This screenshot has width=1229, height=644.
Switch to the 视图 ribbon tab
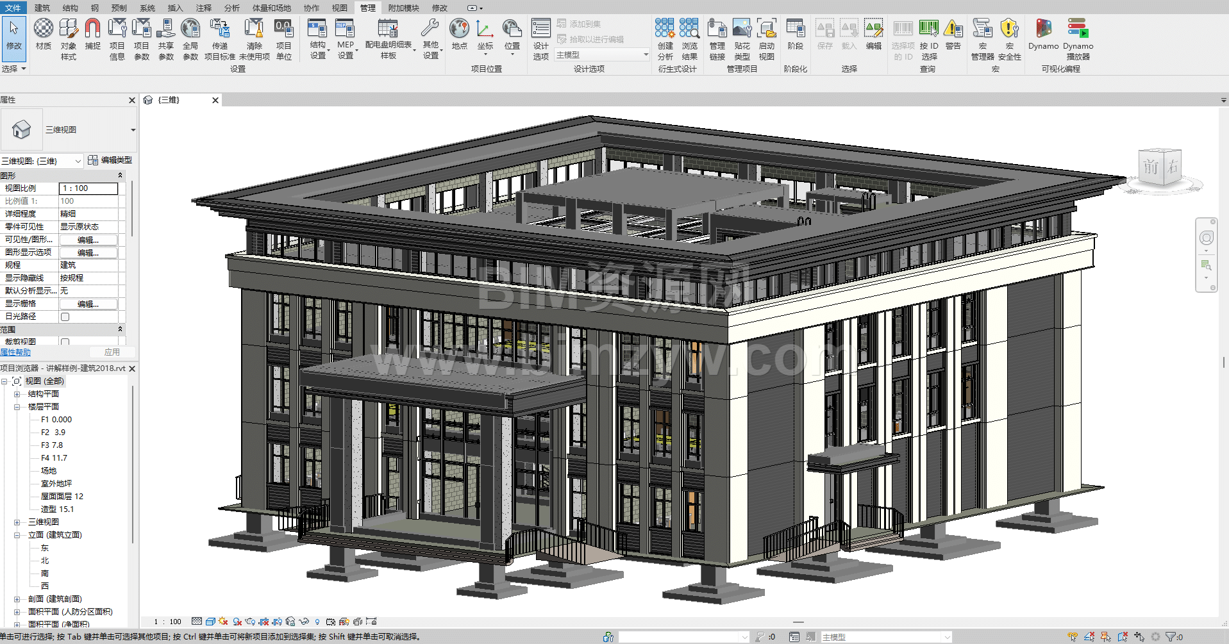pos(339,8)
